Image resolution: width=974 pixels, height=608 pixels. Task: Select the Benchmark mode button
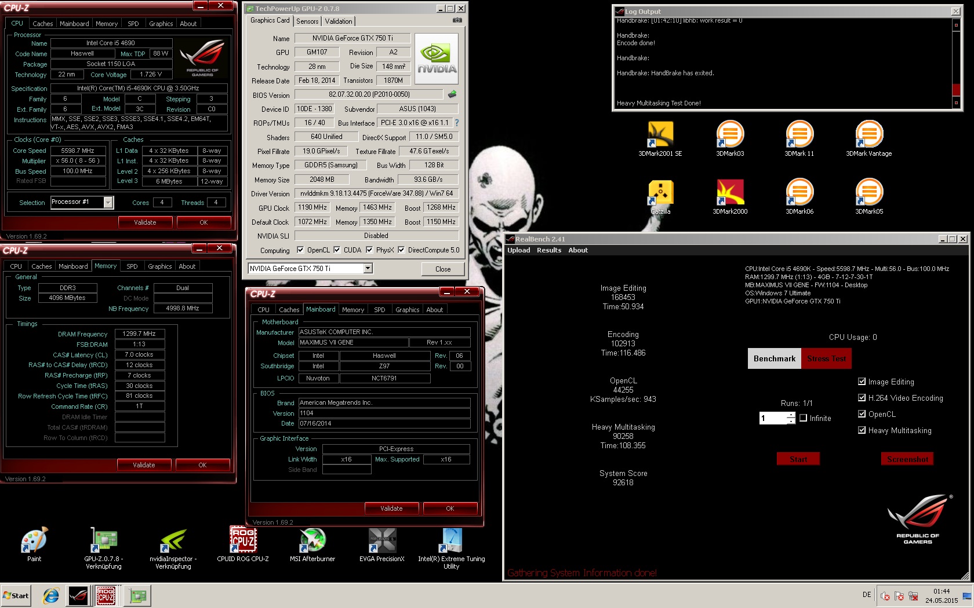[x=775, y=358]
